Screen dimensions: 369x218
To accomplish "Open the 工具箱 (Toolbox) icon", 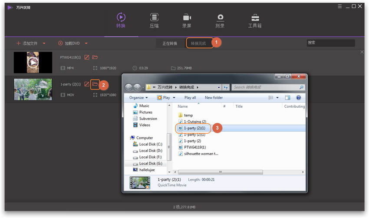I will (255, 17).
